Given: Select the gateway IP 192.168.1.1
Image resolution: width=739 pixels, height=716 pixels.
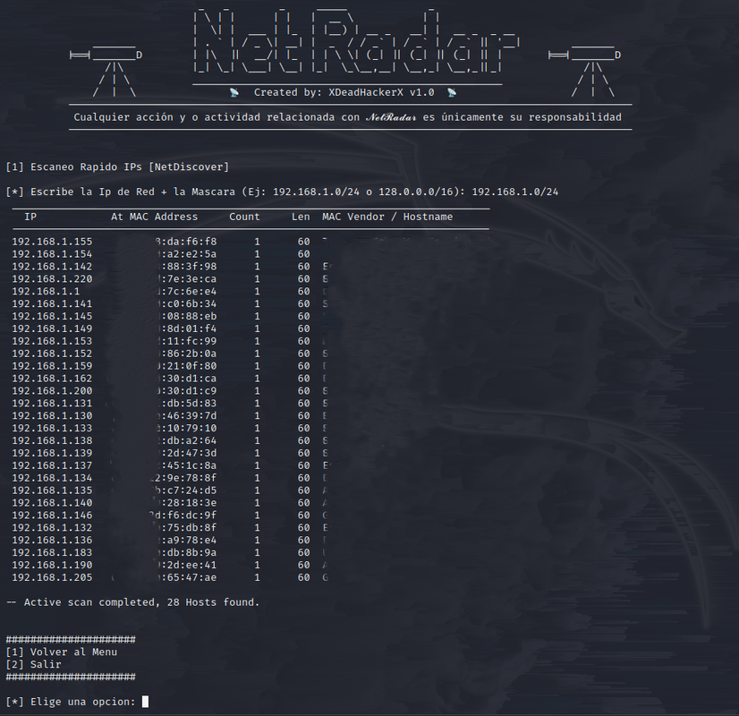Looking at the screenshot, I should [x=47, y=291].
